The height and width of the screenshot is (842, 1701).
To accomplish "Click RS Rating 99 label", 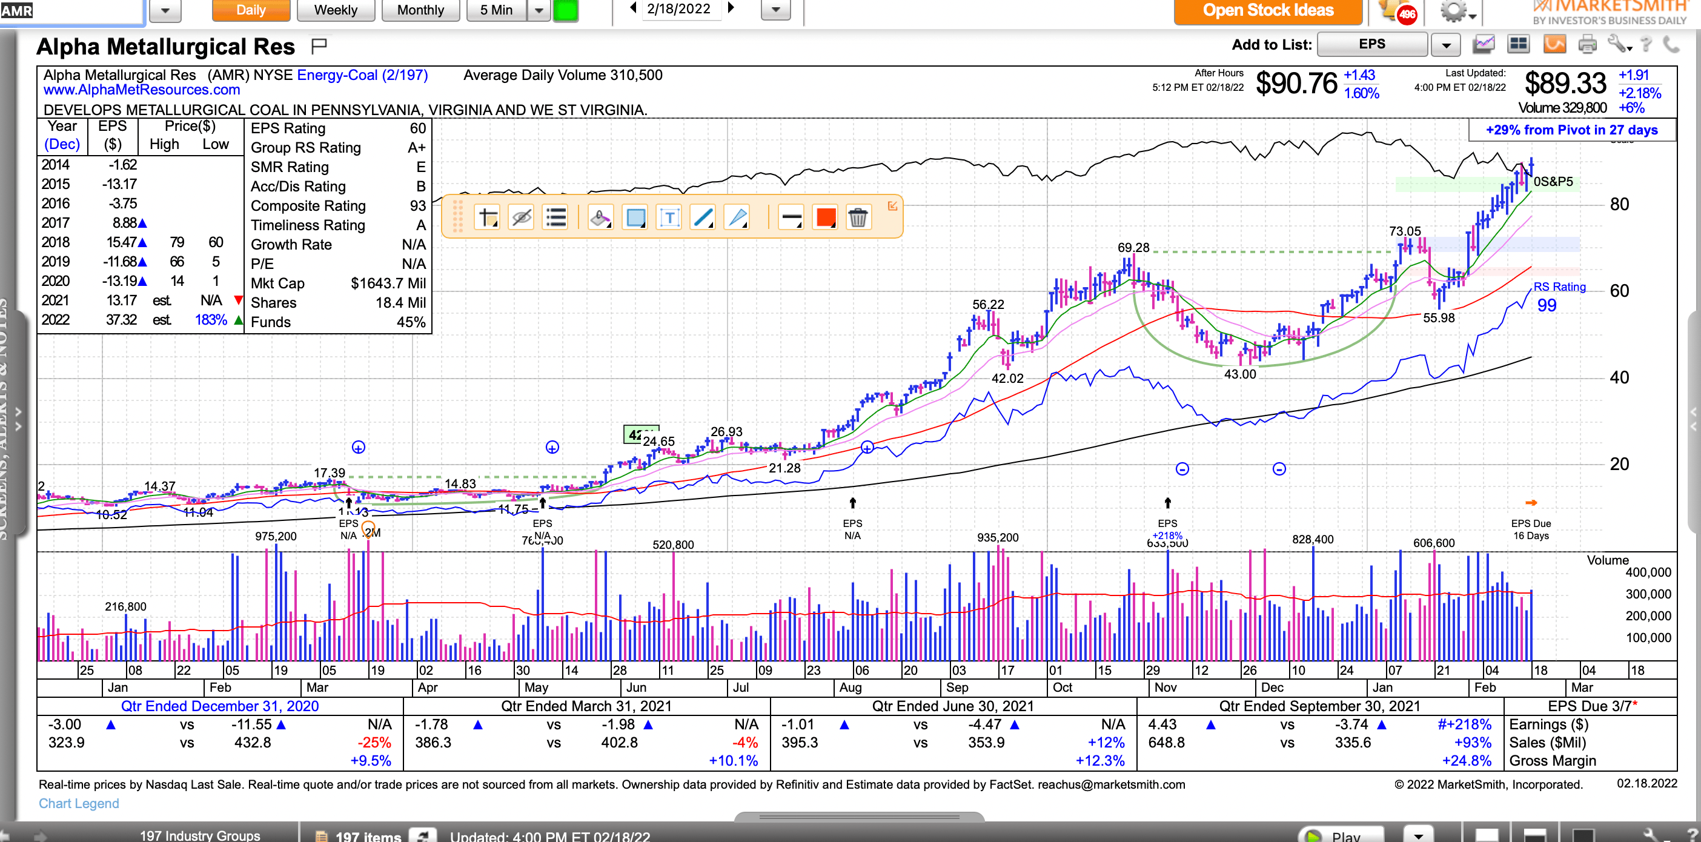I will pos(1559,296).
